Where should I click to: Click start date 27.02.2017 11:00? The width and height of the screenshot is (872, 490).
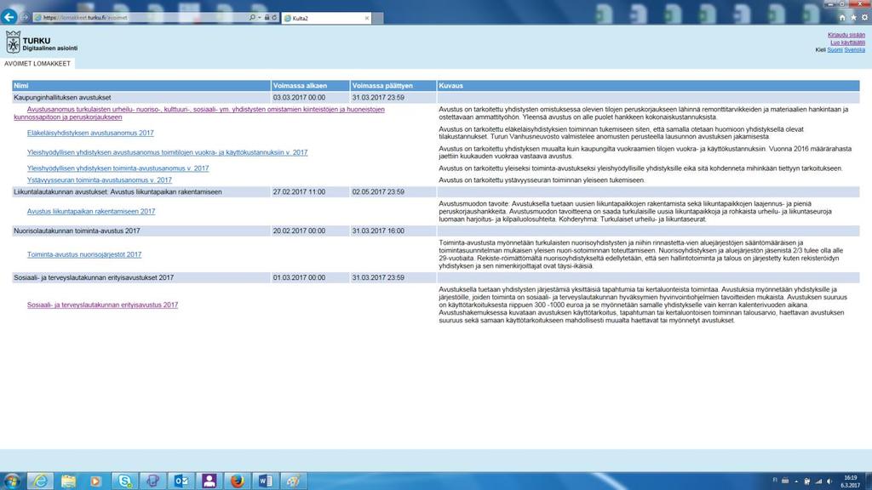pyautogui.click(x=299, y=192)
